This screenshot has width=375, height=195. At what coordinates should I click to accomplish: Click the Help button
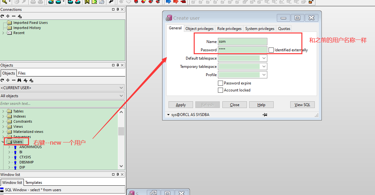[261, 105]
